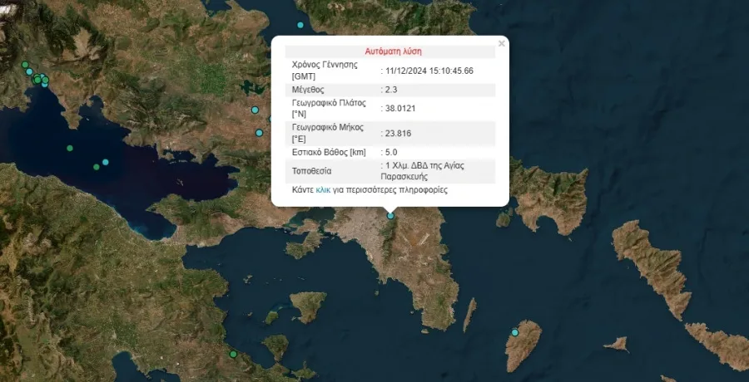
Task: Select the northernmost green marker of the cluster
Action: (x=25, y=65)
